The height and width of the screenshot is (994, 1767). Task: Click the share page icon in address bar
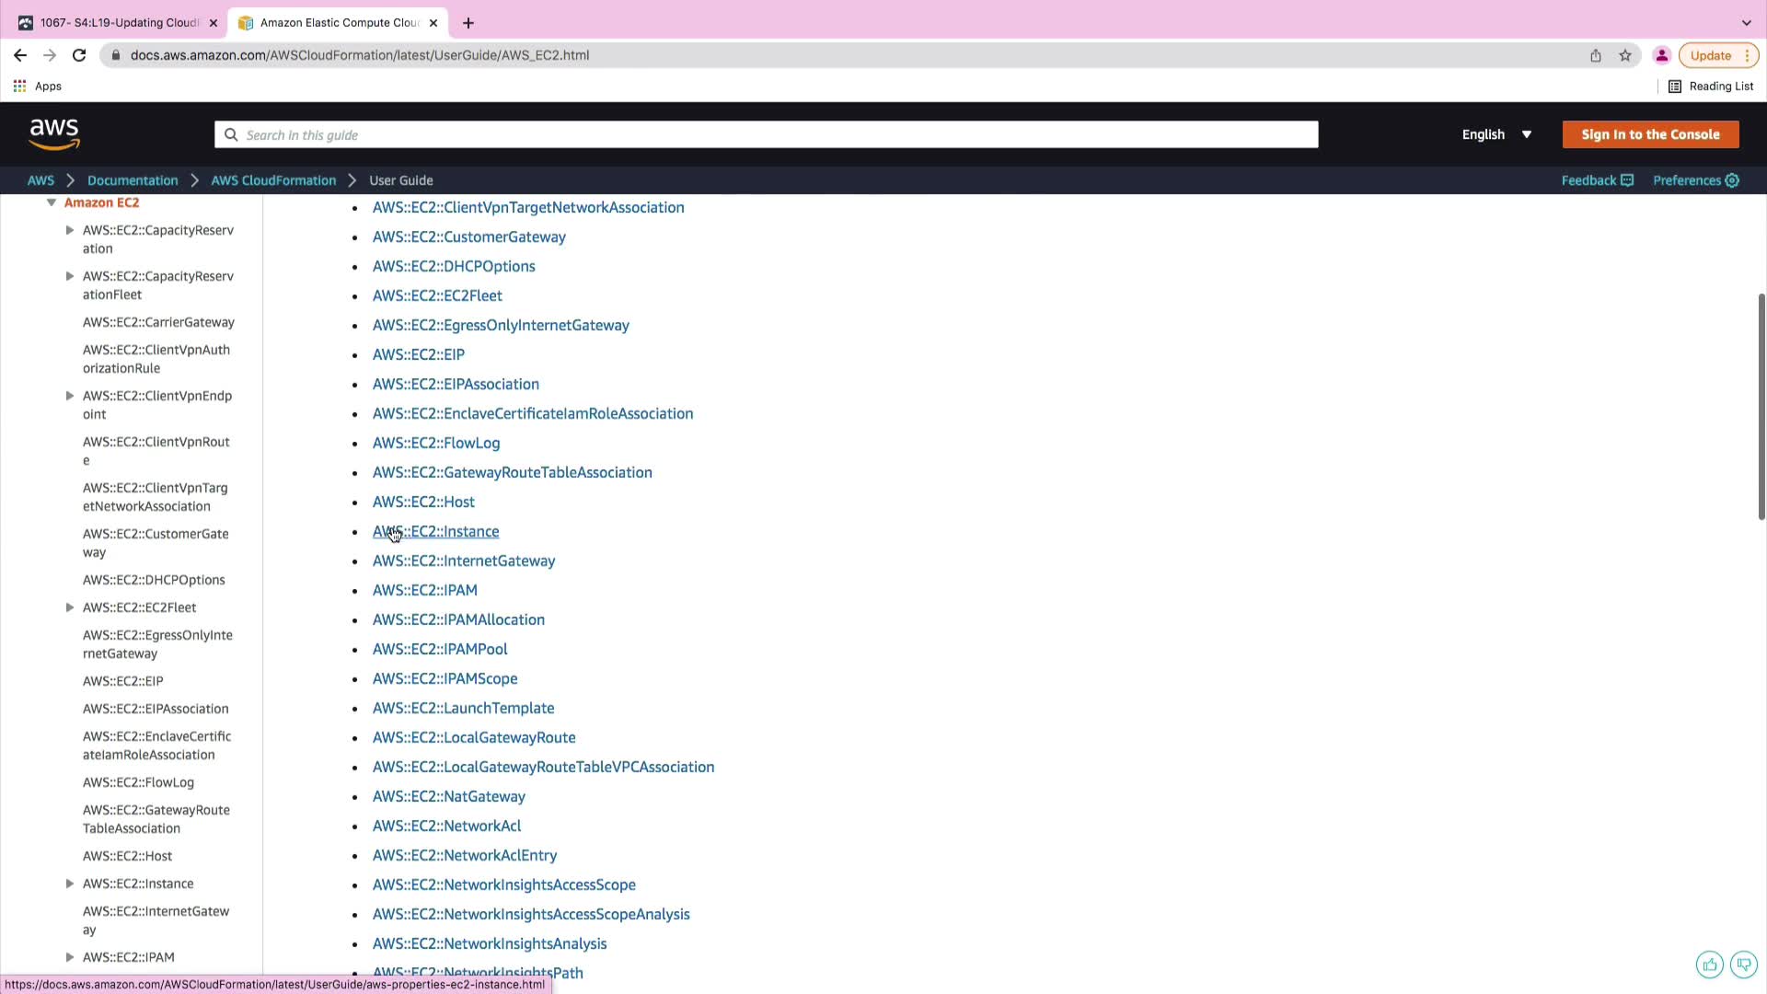click(1596, 55)
